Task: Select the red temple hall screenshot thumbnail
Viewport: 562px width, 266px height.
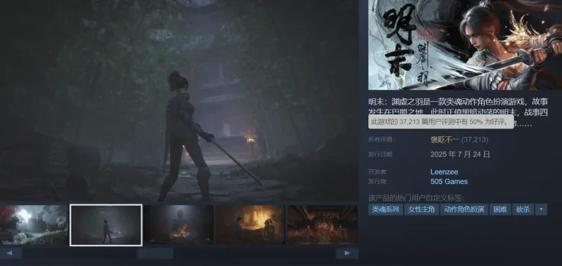Action: (322, 225)
